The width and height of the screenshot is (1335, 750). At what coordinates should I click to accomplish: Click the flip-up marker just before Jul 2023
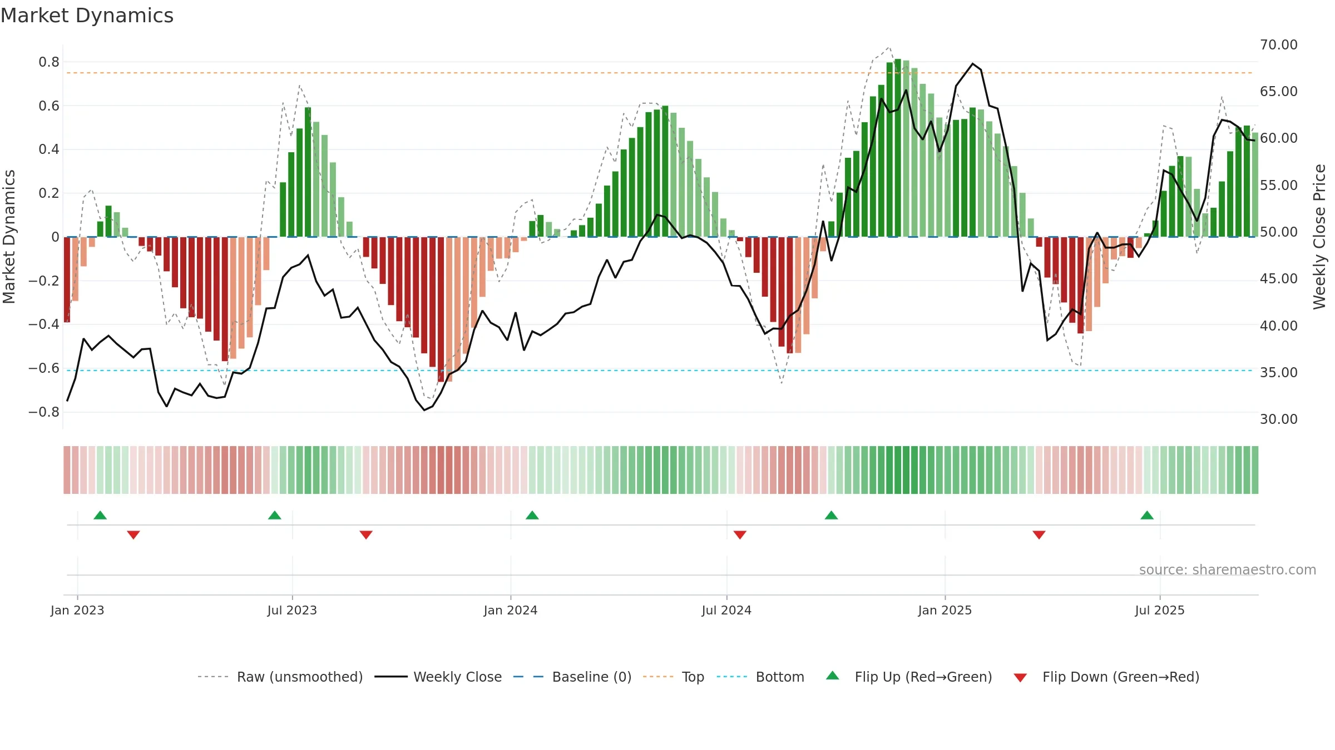coord(275,515)
